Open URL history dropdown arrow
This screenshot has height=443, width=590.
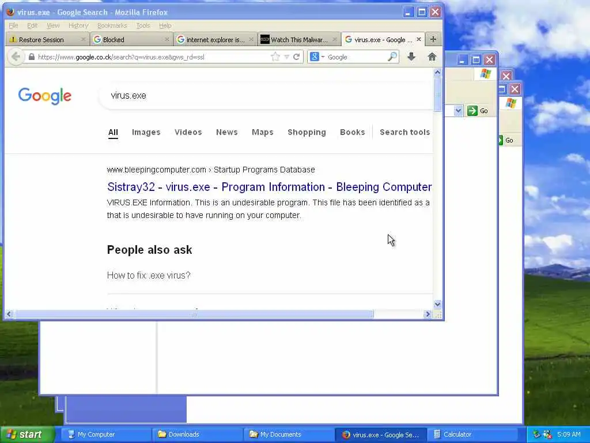pyautogui.click(x=287, y=57)
